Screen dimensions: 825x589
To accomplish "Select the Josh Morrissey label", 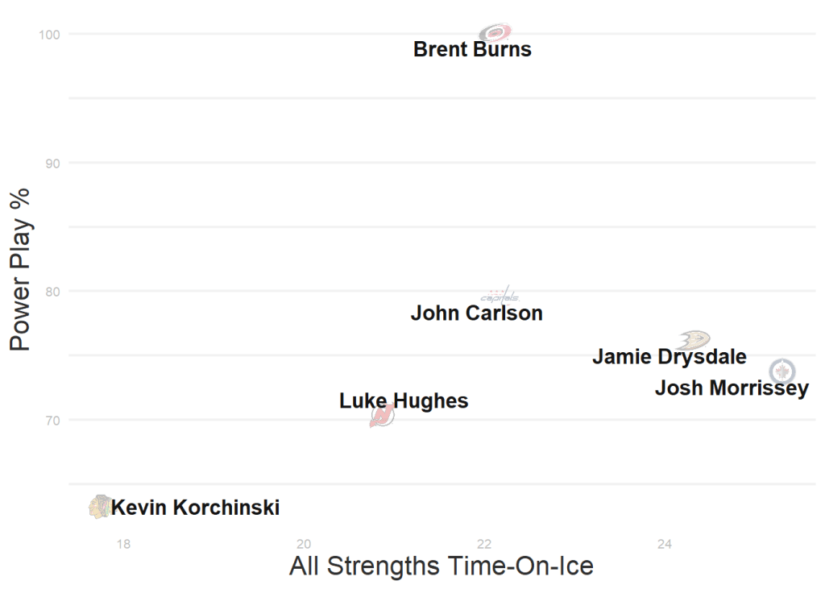I will [x=731, y=388].
